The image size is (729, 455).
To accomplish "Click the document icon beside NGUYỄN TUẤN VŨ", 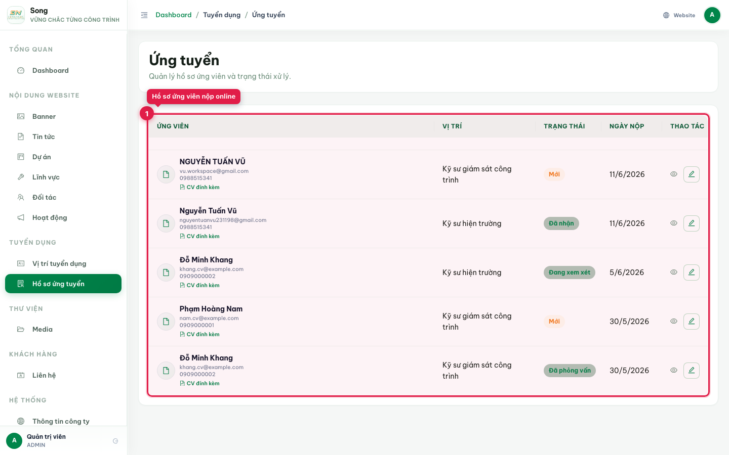I will click(166, 174).
